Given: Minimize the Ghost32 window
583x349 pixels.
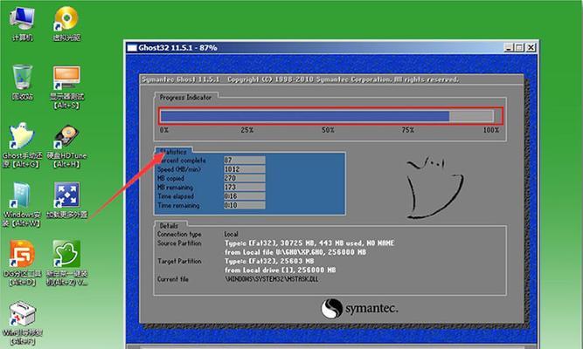Looking at the screenshot, I should [509, 47].
